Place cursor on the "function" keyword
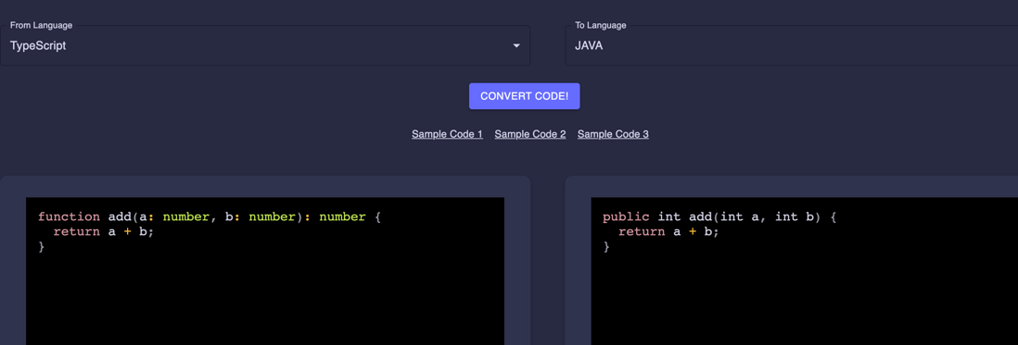 (x=70, y=216)
